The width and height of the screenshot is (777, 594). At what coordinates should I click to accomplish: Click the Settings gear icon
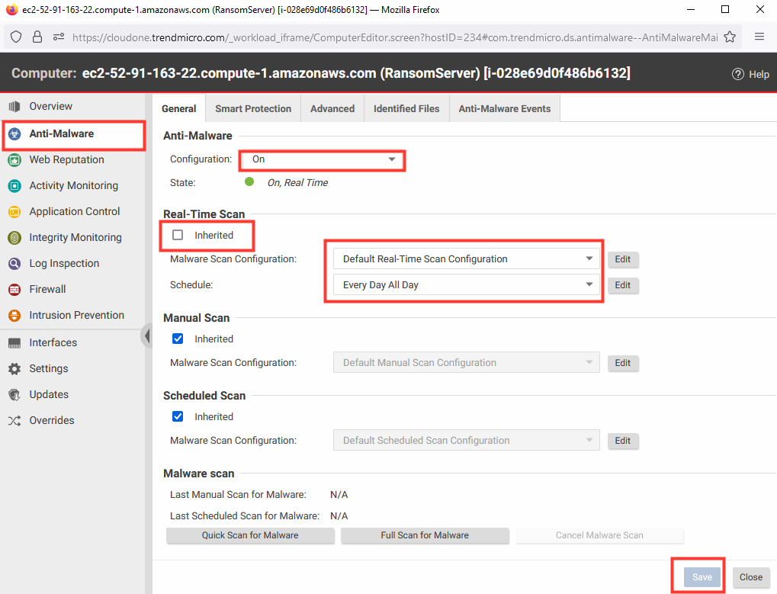[x=14, y=368]
